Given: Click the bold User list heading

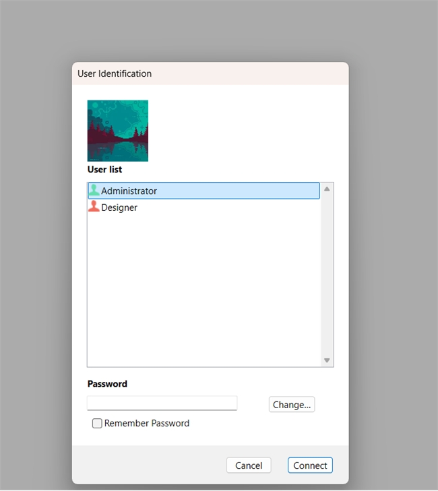Looking at the screenshot, I should click(x=104, y=170).
